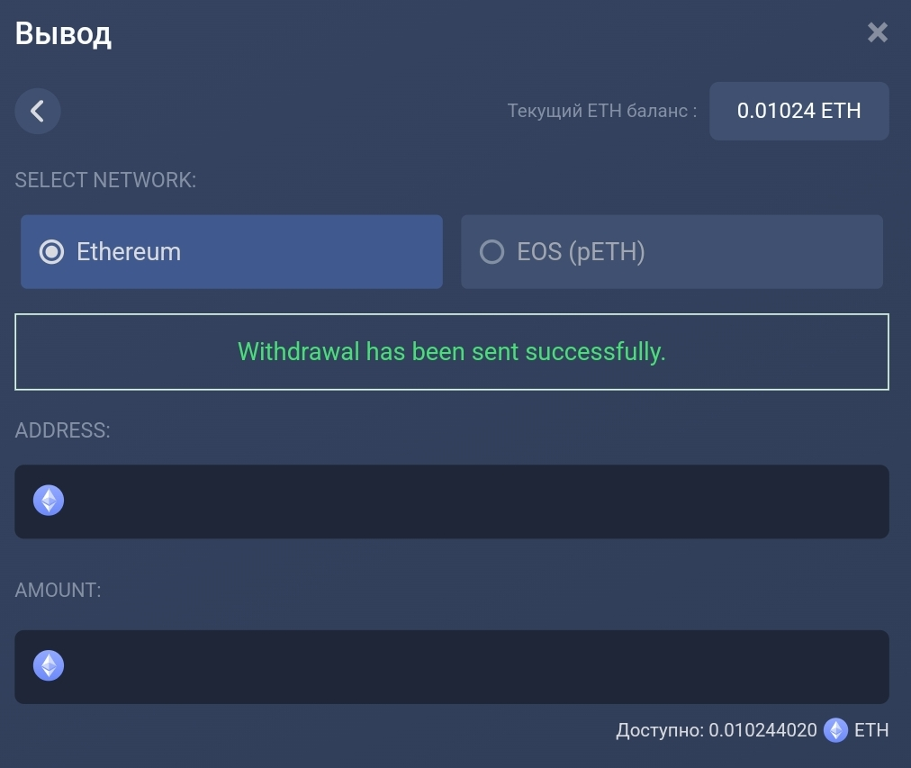Click the SELECT NETWORK label
This screenshot has width=911, height=768.
coord(105,179)
